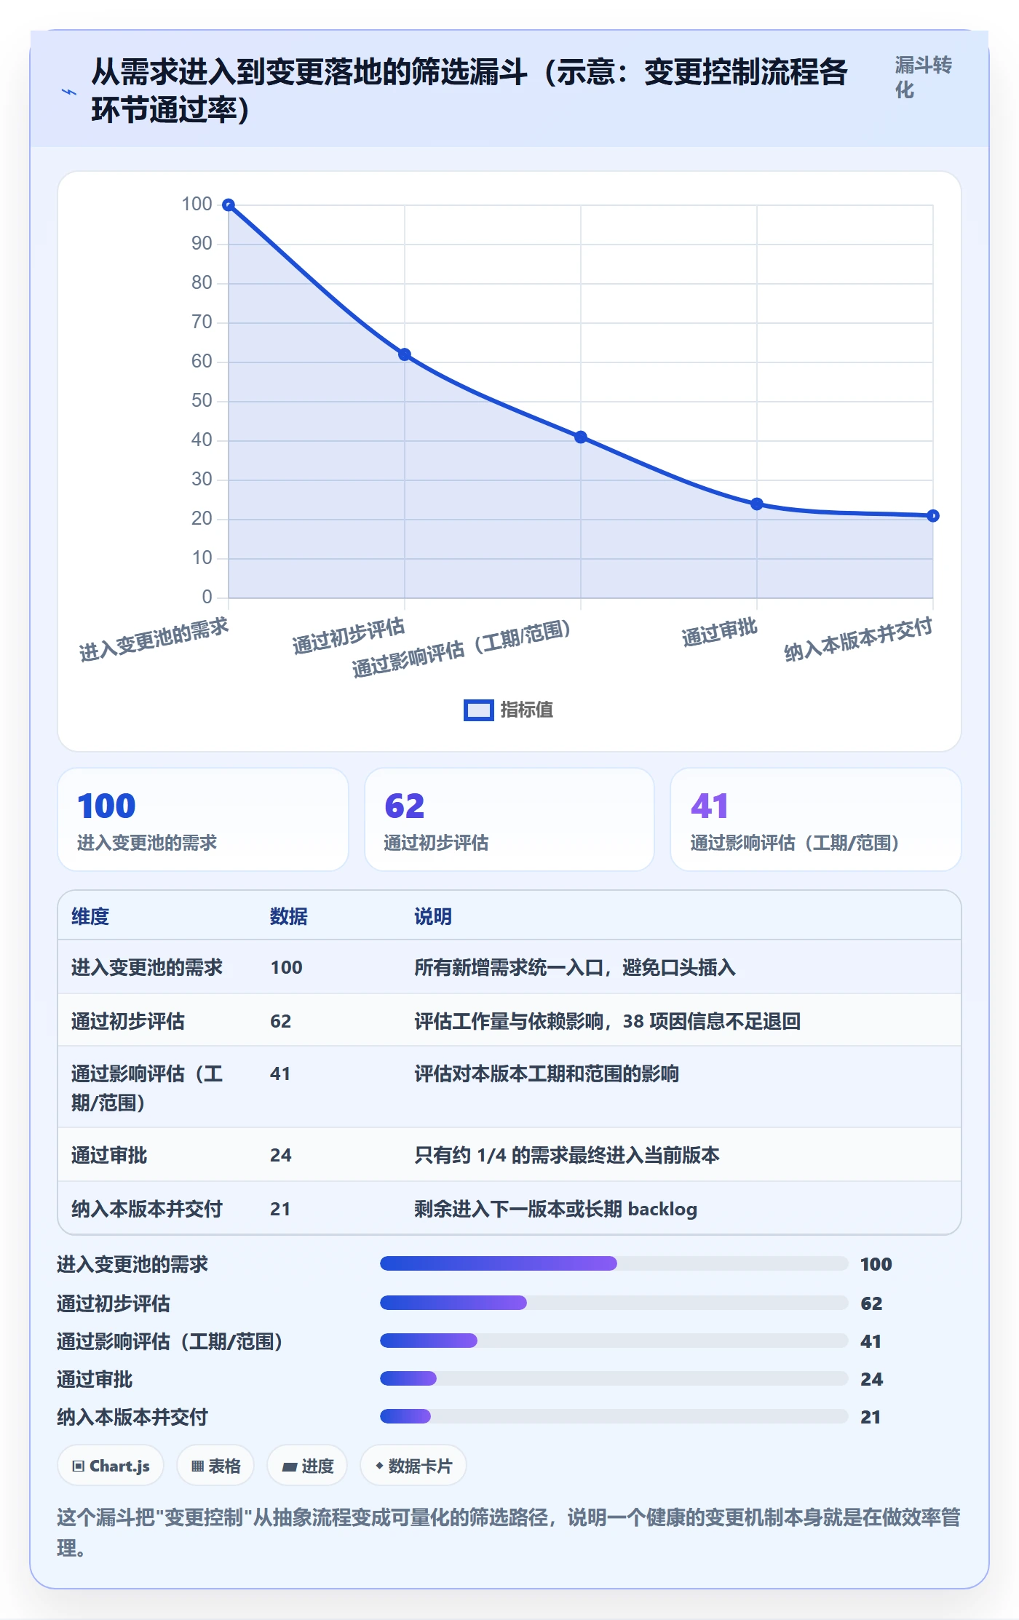Image resolution: width=1019 pixels, height=1620 pixels.
Task: Select the 数据卡片 tag chip
Action: [x=413, y=1466]
